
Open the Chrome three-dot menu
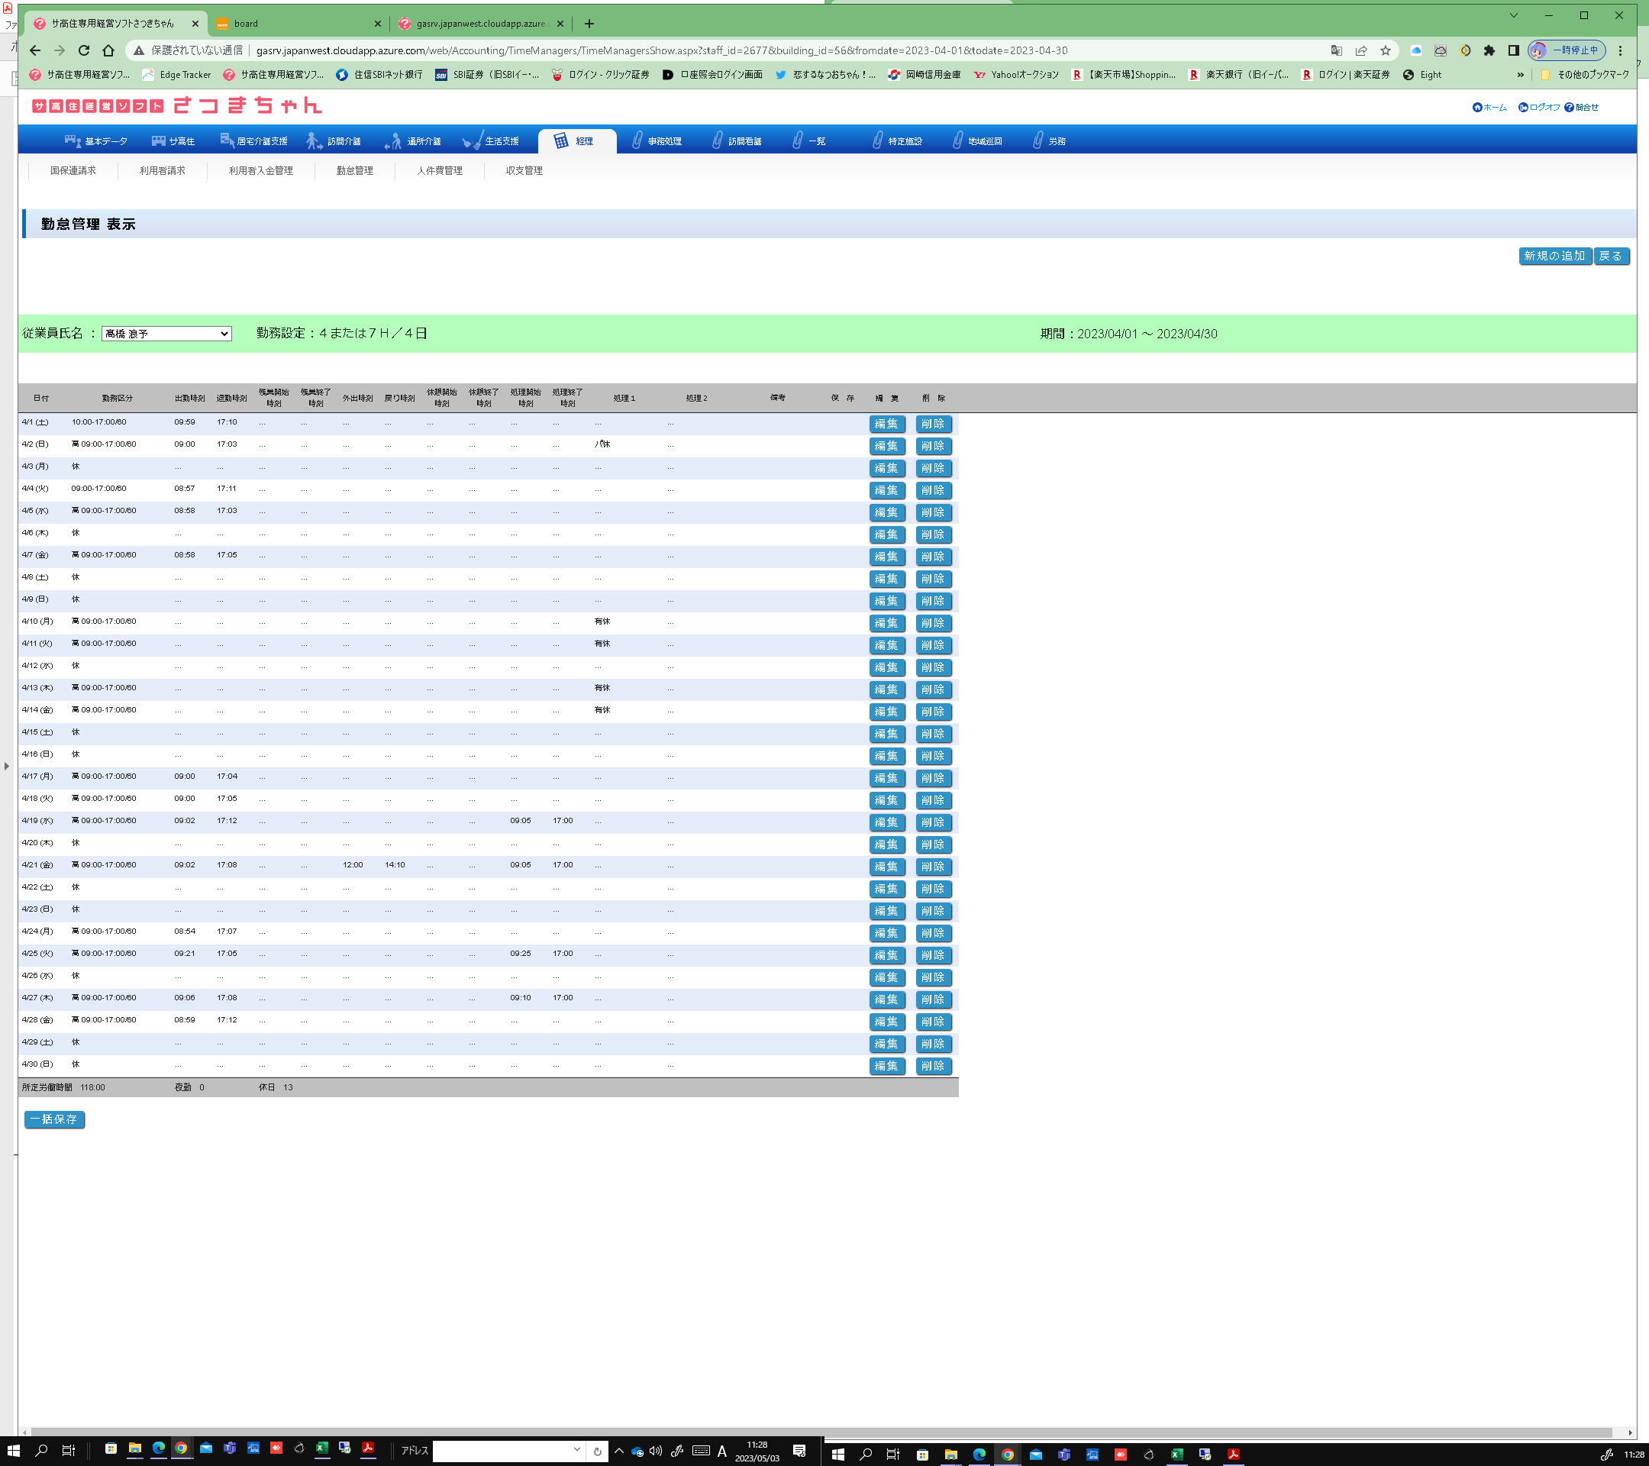1620,50
